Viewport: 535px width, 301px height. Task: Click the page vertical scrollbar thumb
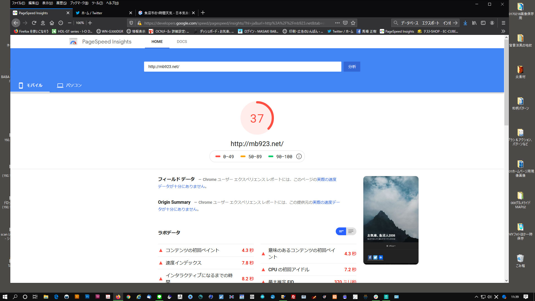click(x=506, y=82)
